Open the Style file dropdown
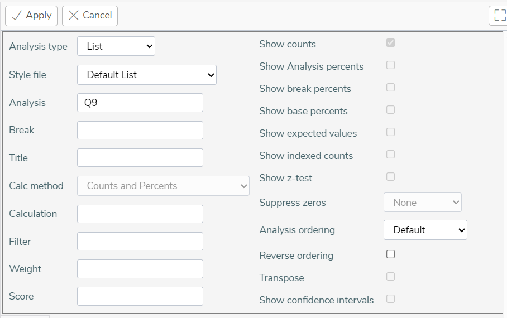This screenshot has width=507, height=318. pos(147,75)
